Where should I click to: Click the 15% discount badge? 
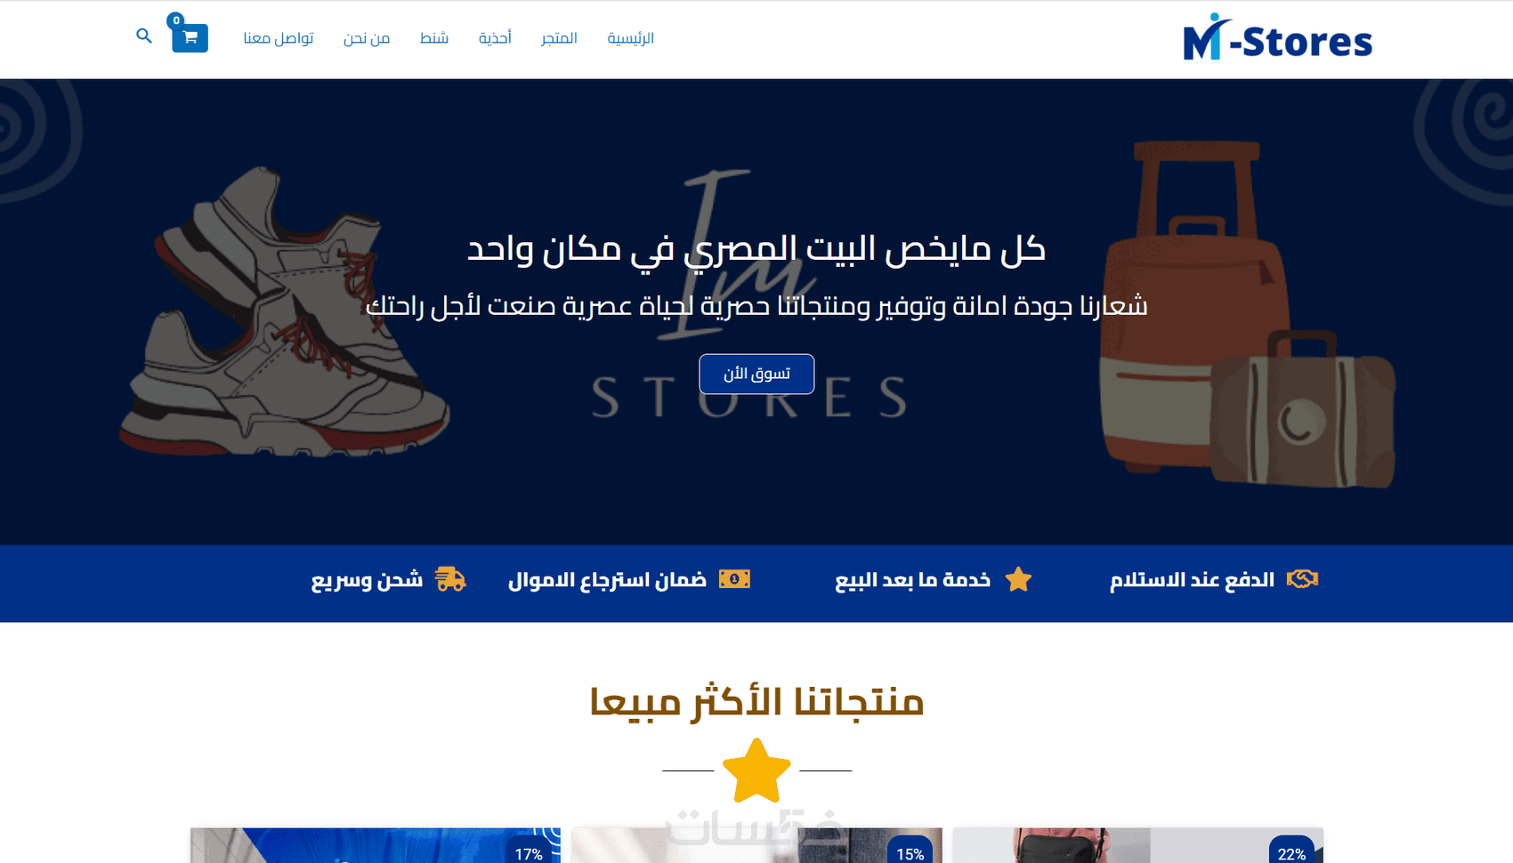click(910, 850)
